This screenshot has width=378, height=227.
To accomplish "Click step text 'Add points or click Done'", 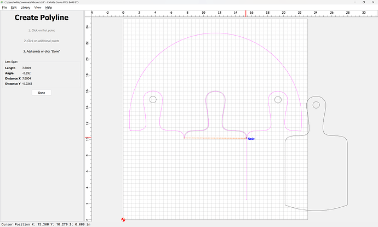I will 42,52.
